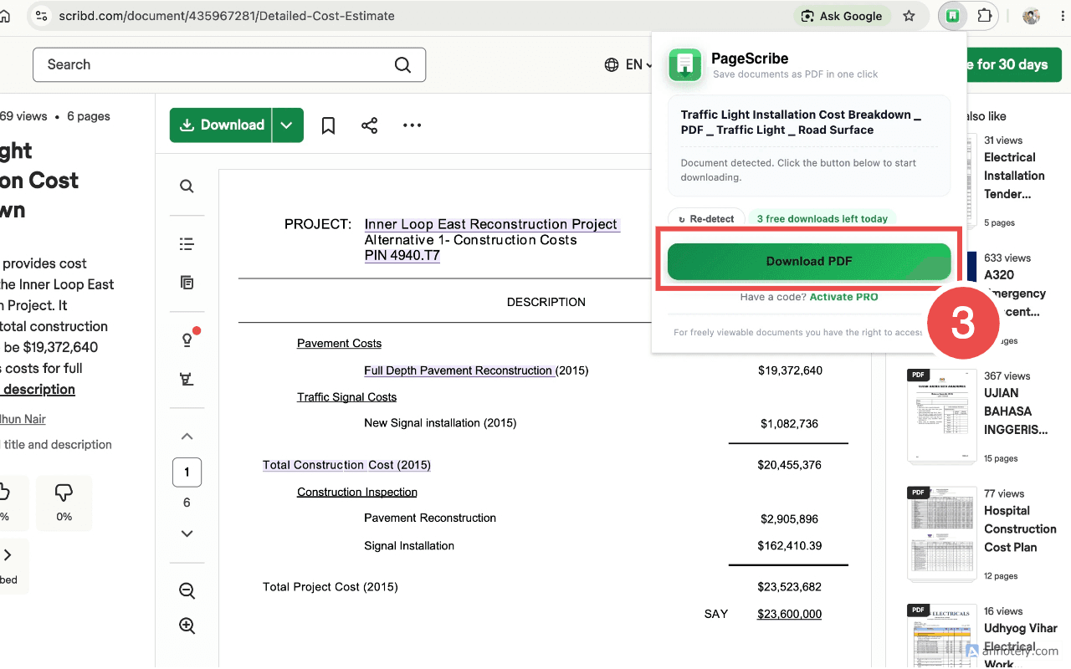Viewport: 1071px width, 669px height.
Task: Click the Total Construction Cost (2015) link
Action: tap(346, 465)
